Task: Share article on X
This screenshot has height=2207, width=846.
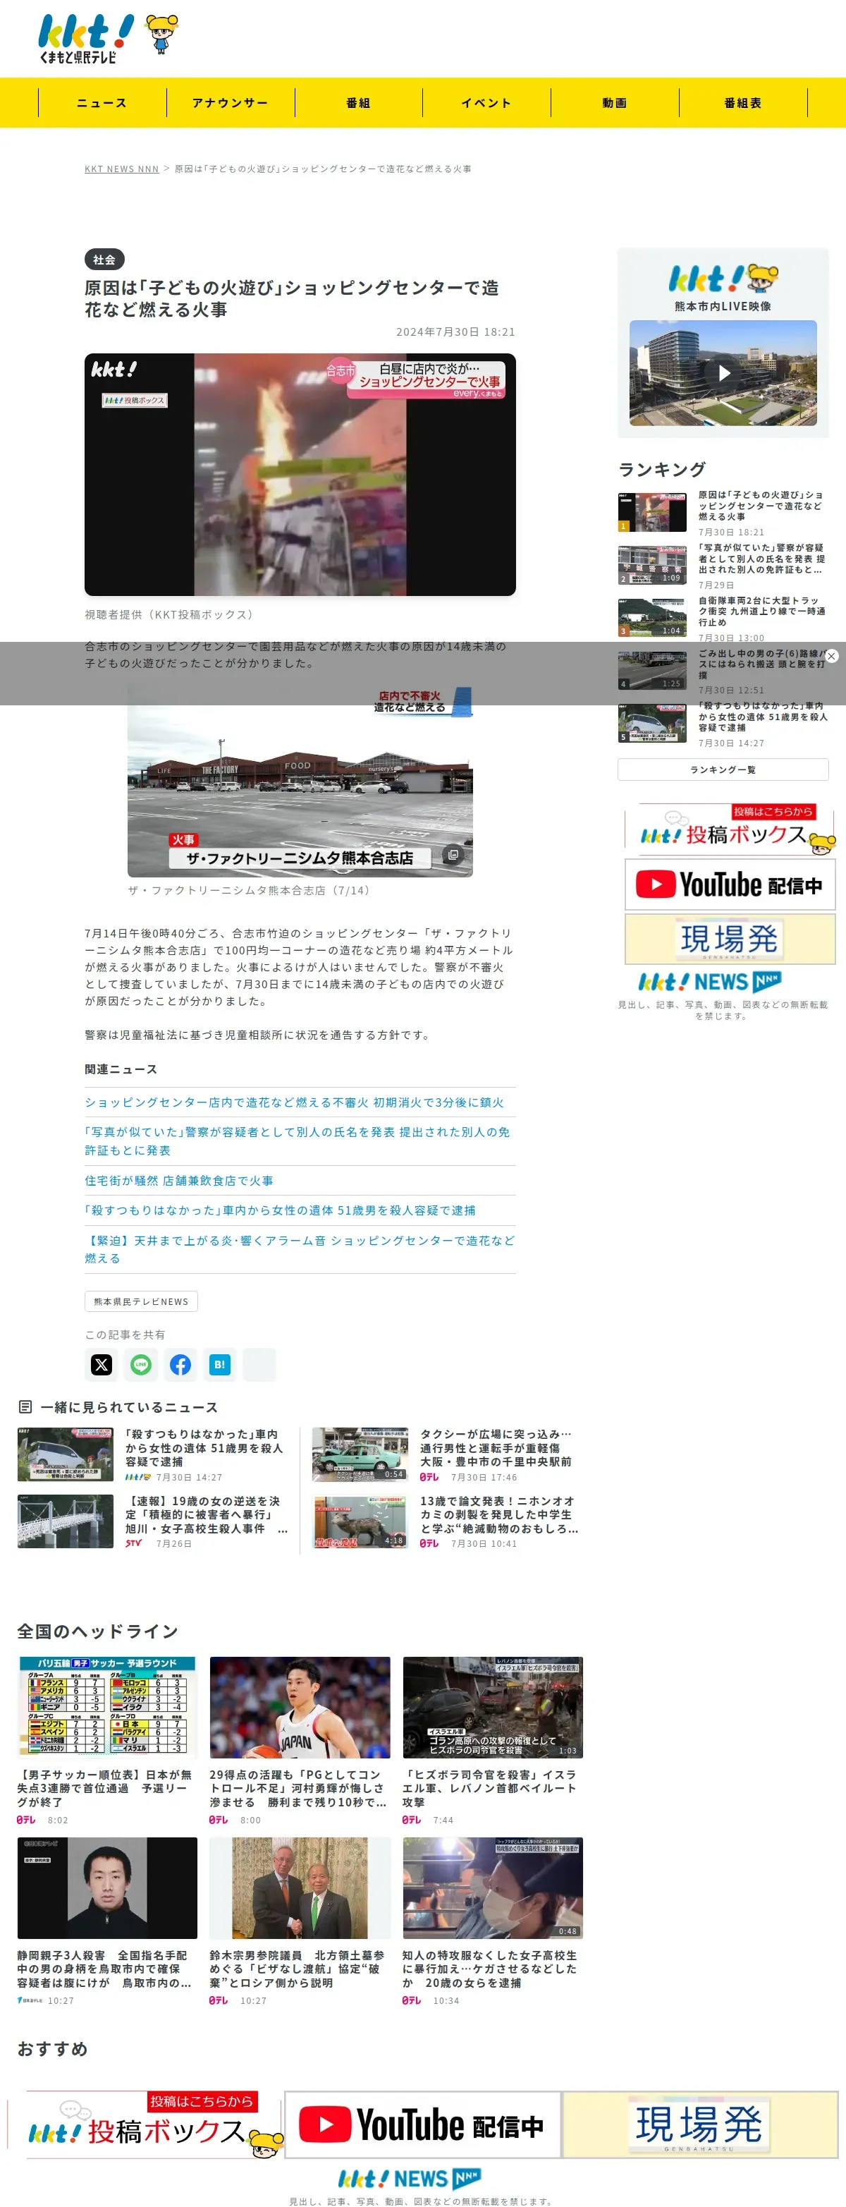Action: (x=102, y=1364)
